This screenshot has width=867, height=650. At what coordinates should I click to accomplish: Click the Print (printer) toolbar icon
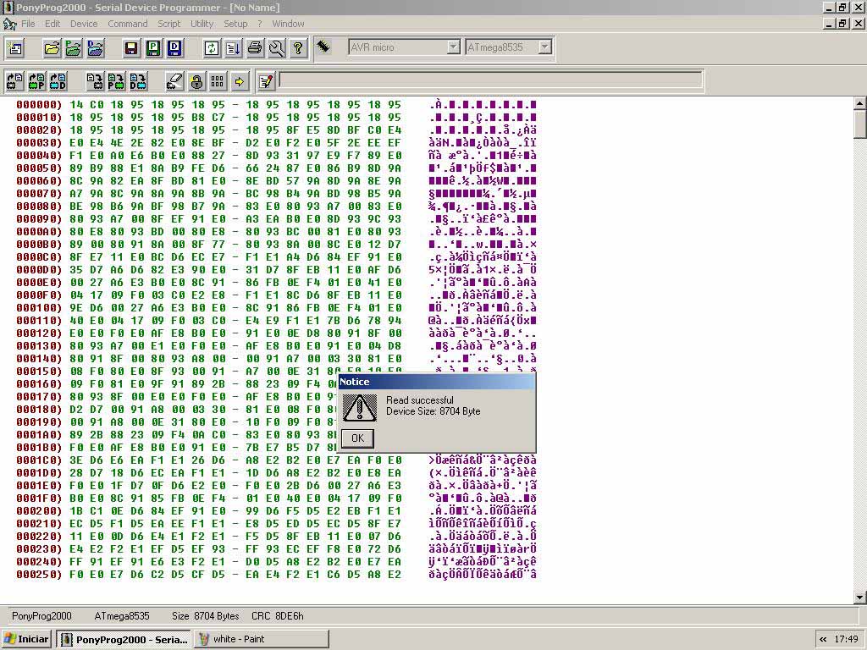point(255,48)
